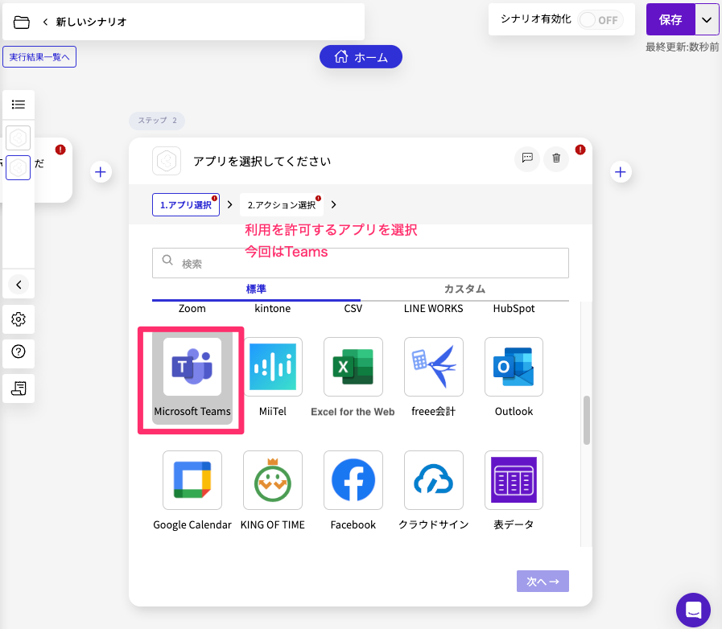Open the step comment bubble icon
722x629 pixels.
click(x=527, y=158)
